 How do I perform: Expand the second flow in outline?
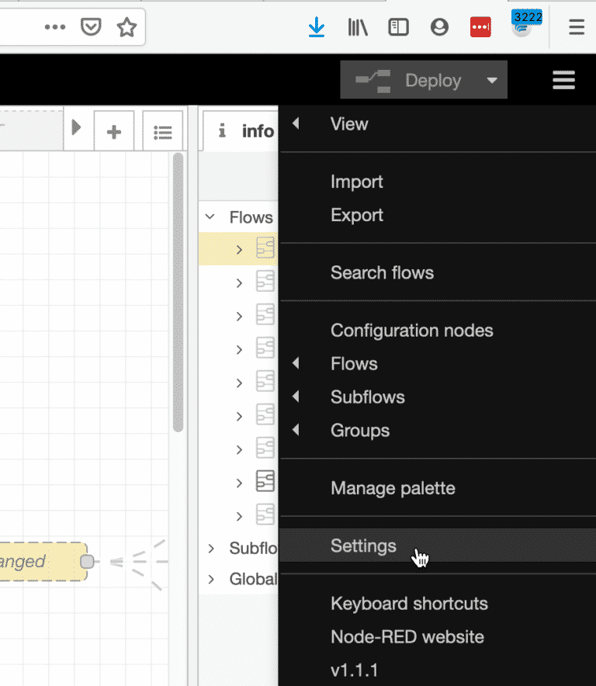pyautogui.click(x=239, y=283)
